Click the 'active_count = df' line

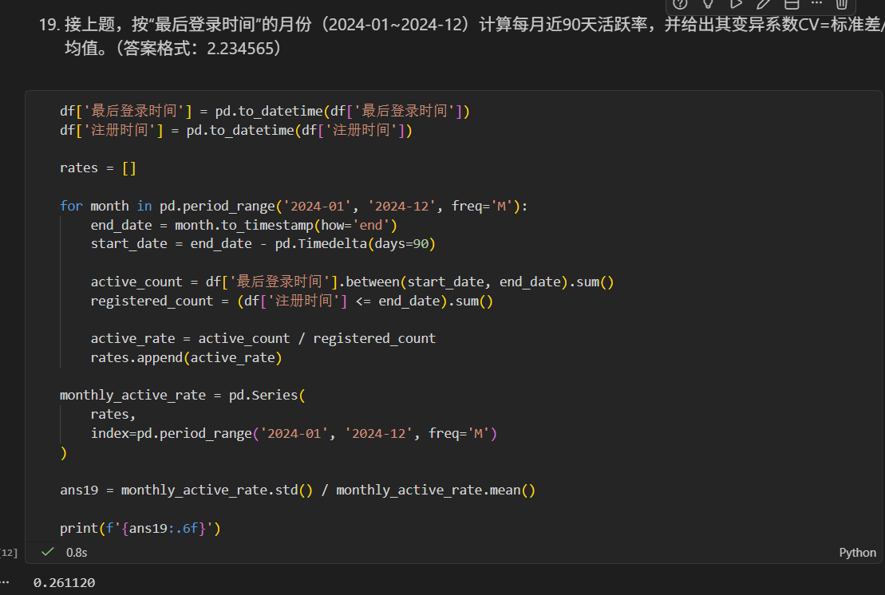coord(352,282)
